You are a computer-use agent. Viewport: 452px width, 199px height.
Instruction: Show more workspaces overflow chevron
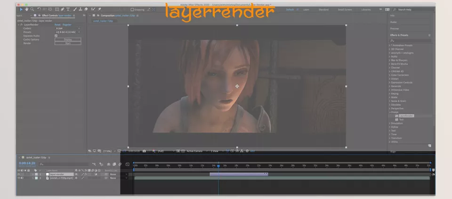[380, 9]
